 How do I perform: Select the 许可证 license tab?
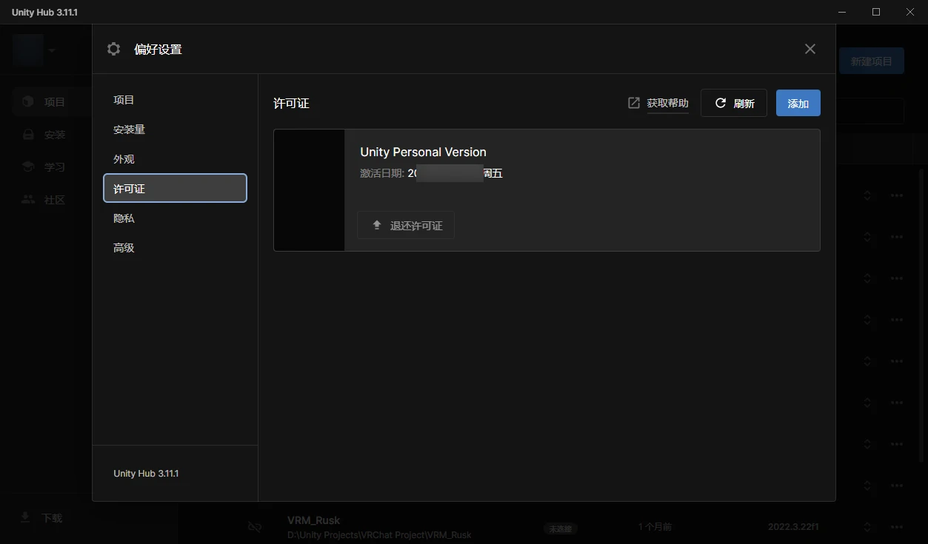tap(175, 189)
